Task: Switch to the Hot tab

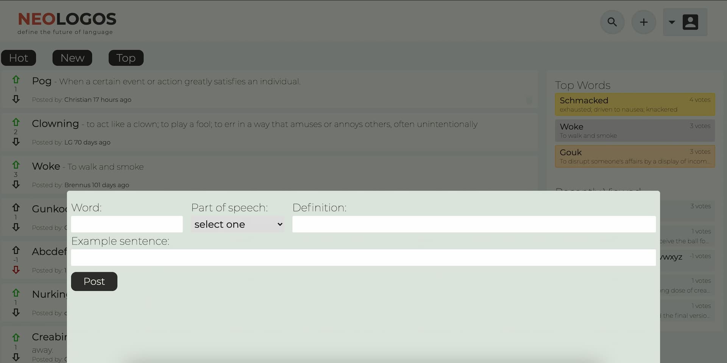Action: pyautogui.click(x=19, y=58)
